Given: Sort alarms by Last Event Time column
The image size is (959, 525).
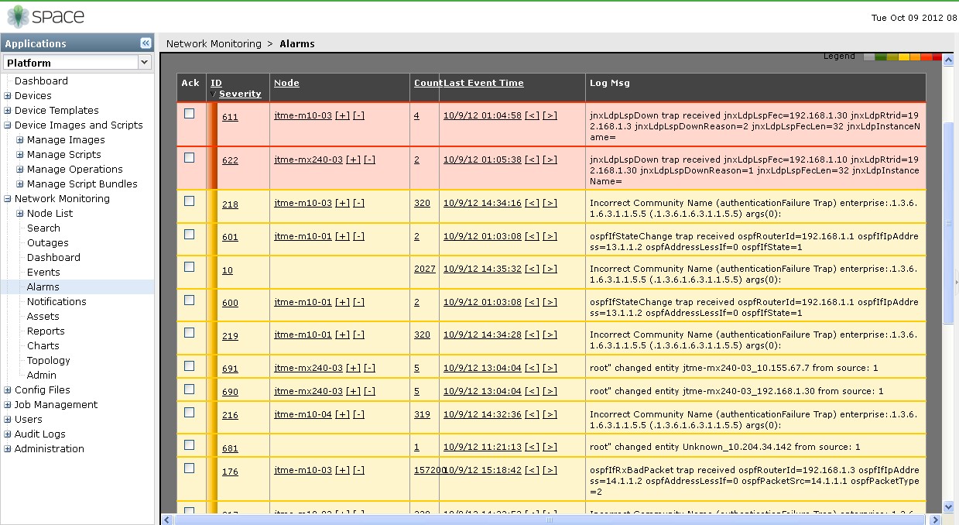Looking at the screenshot, I should point(484,84).
